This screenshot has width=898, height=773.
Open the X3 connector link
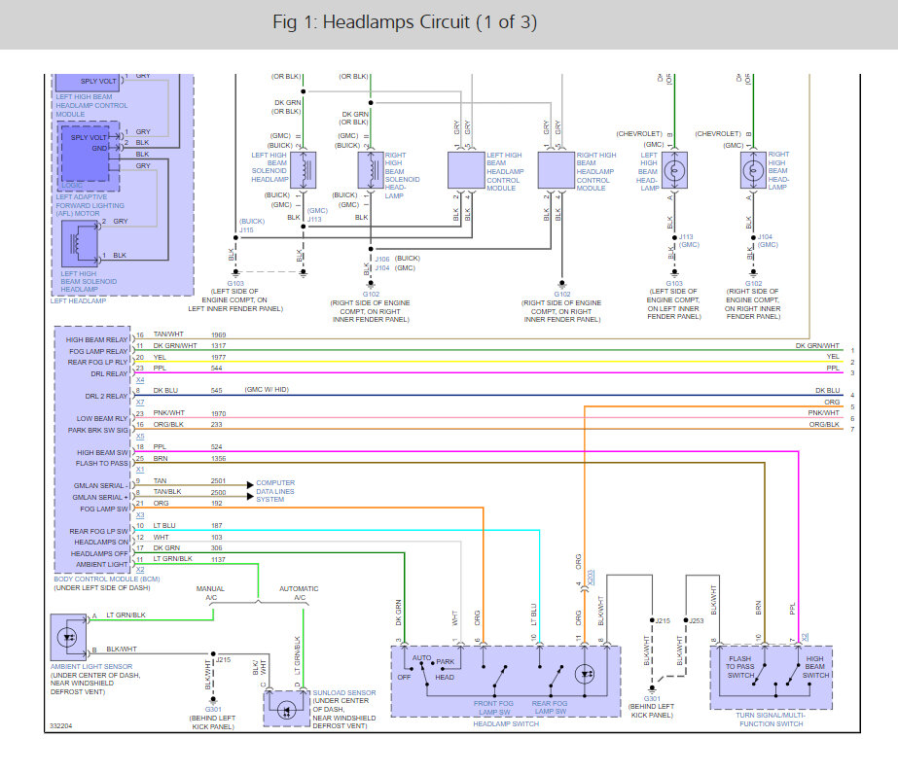click(x=140, y=515)
